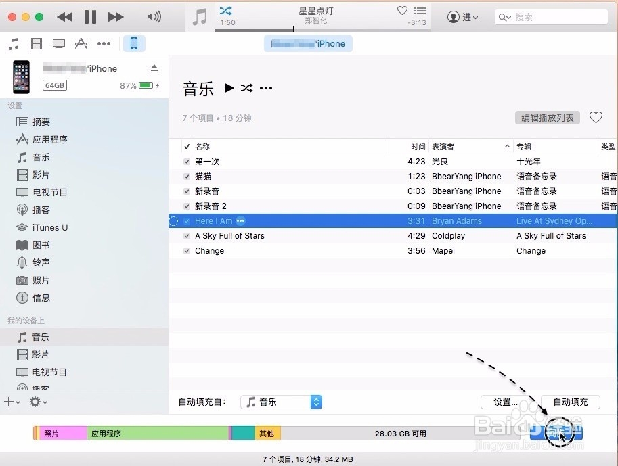Click the now-playing music note artwork
The width and height of the screenshot is (618, 466).
pos(200,17)
